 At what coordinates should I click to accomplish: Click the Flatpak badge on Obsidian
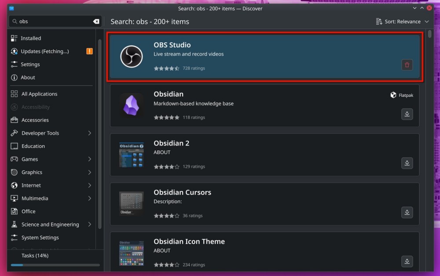(401, 95)
